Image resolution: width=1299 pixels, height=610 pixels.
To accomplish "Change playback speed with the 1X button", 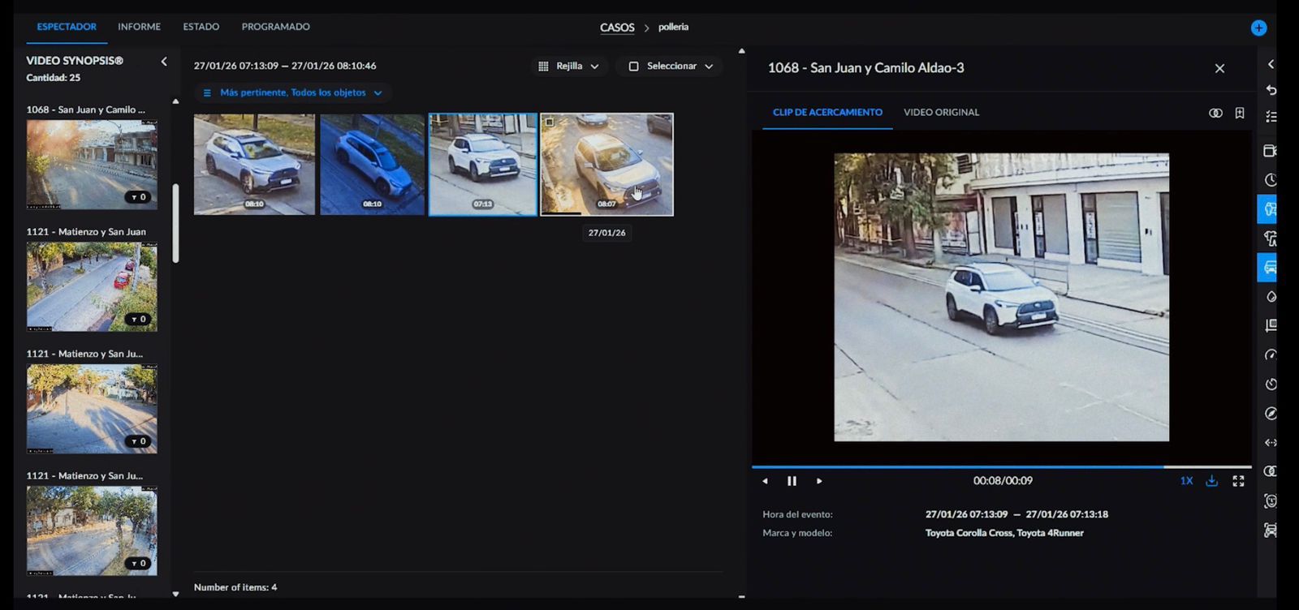I will [x=1186, y=481].
